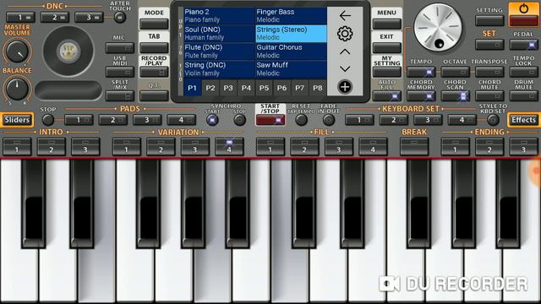This screenshot has width=541, height=304.
Task: Toggle the PEDAL button
Action: click(524, 45)
